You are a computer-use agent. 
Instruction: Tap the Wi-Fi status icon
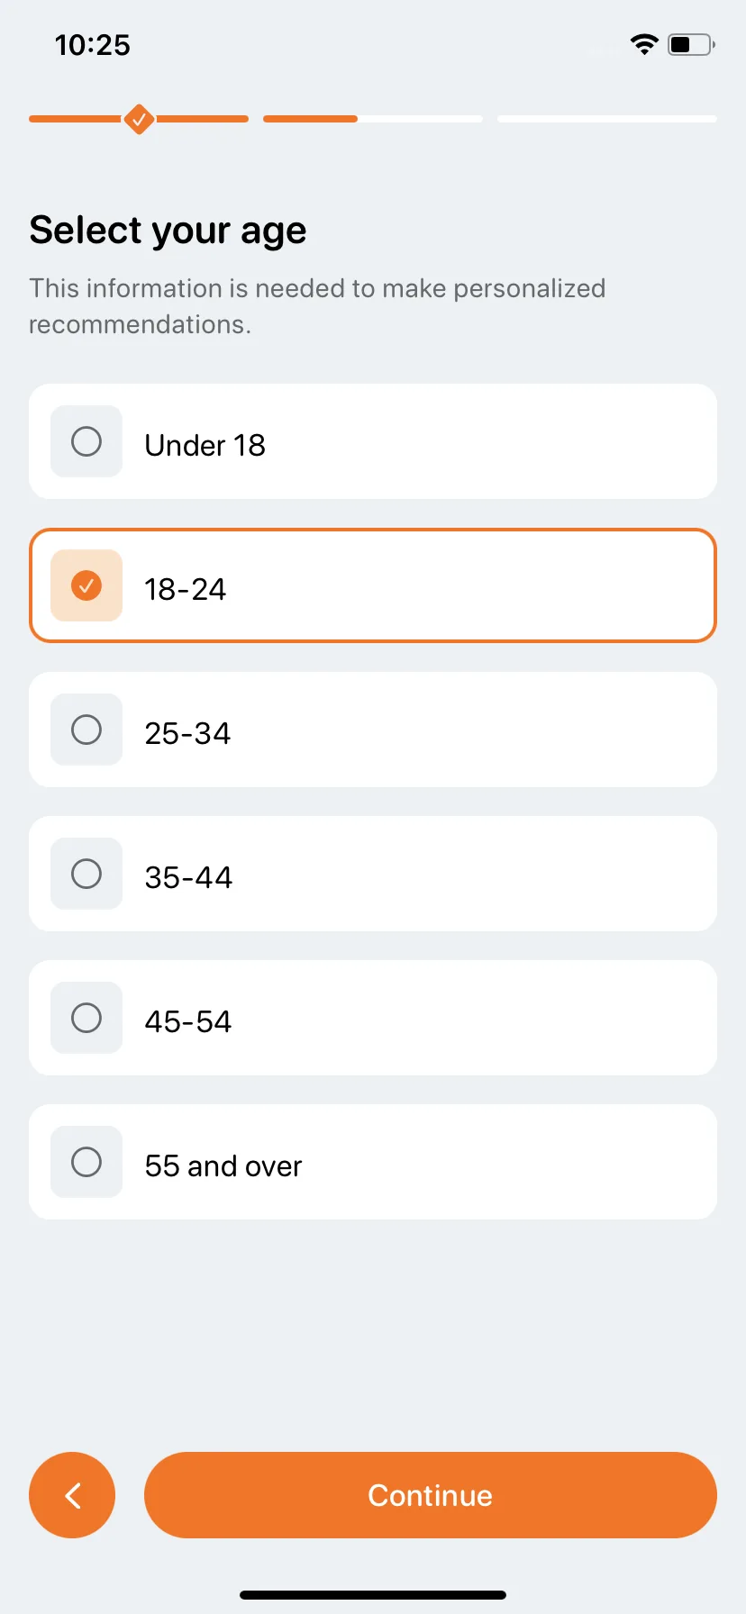tap(644, 44)
